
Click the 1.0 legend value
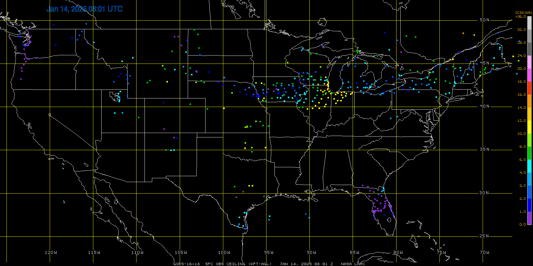click(523, 212)
